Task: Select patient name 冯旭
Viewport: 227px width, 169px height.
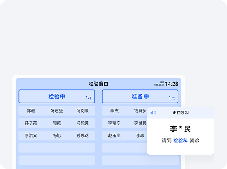Action: tap(57, 136)
